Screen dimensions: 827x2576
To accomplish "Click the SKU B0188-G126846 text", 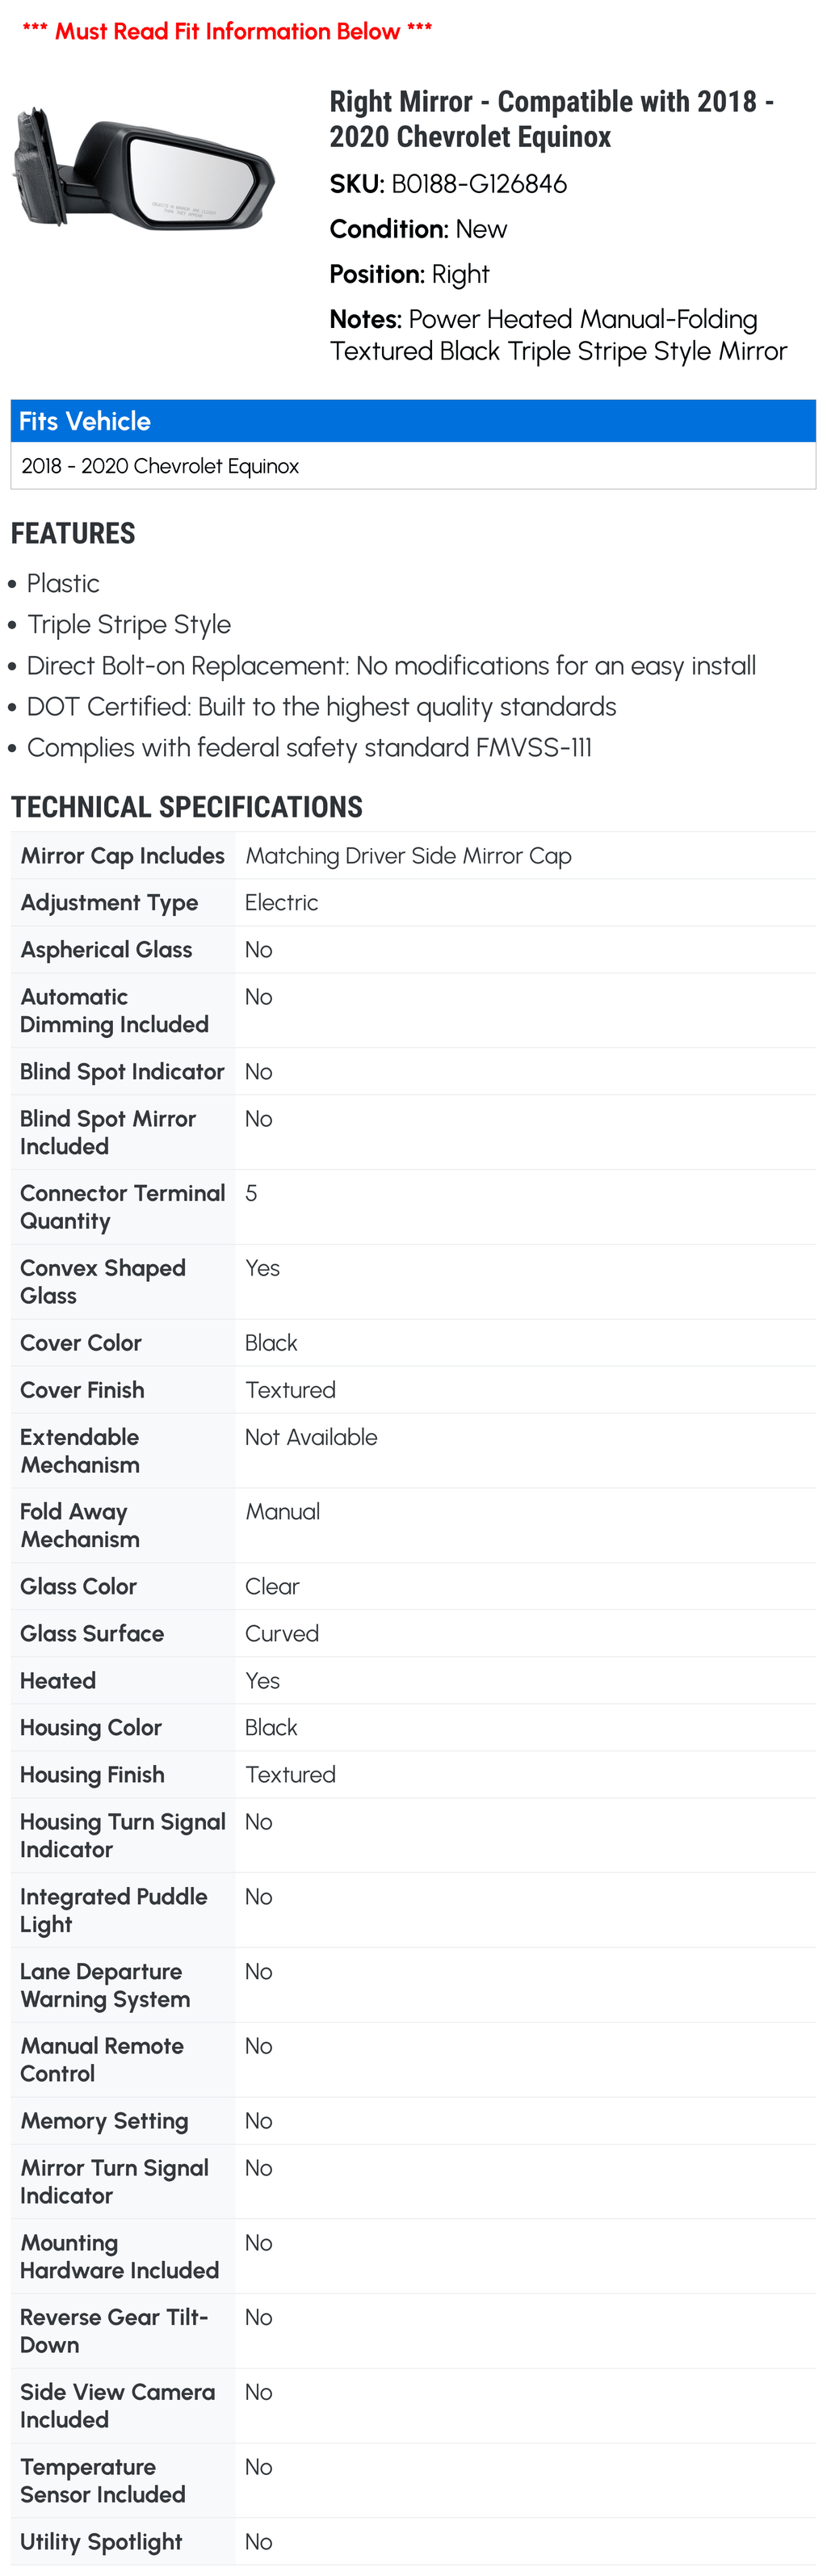I will [448, 184].
